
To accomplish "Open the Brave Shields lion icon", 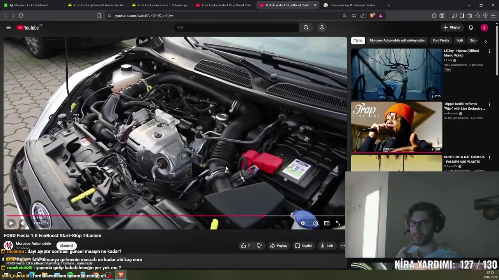I will 372,16.
